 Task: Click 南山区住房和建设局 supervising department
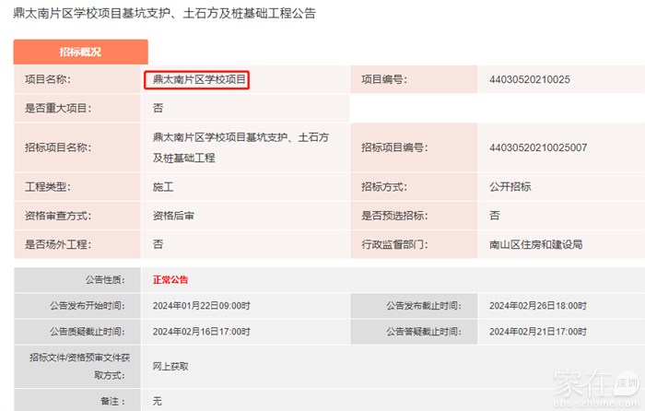coord(535,245)
